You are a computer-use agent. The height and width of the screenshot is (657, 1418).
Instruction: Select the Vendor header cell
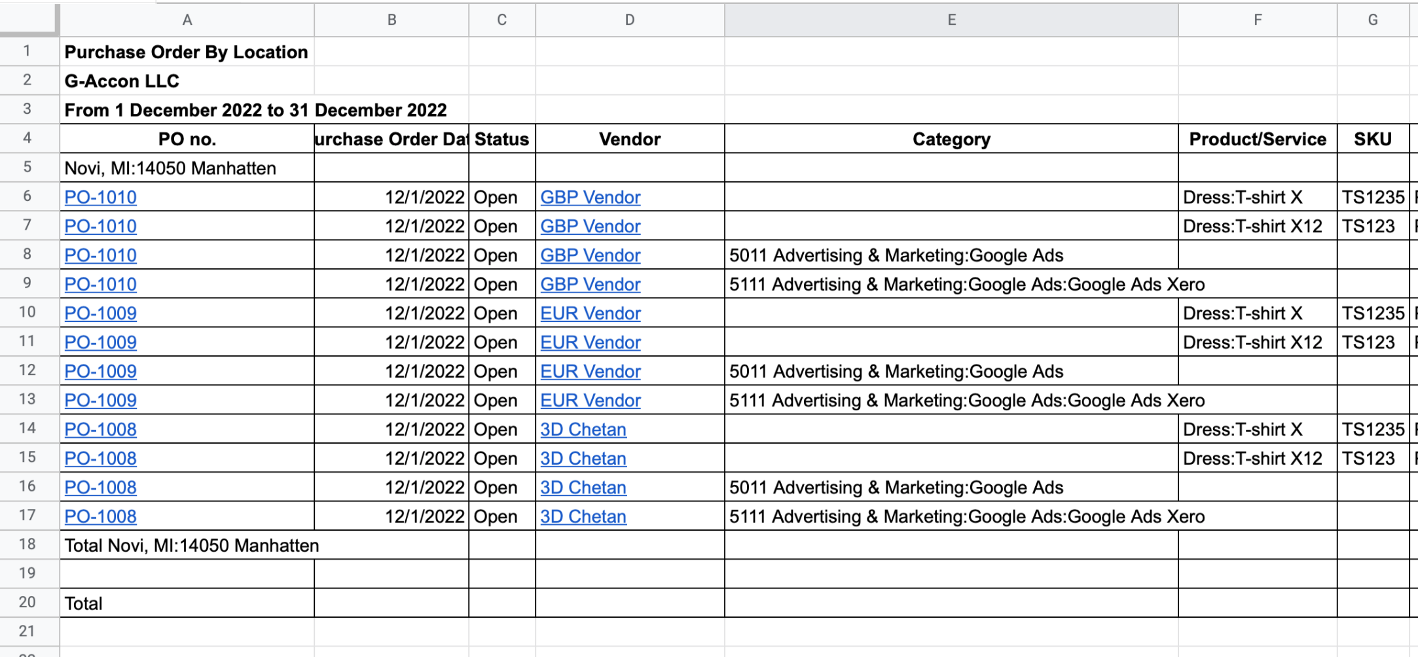(629, 139)
